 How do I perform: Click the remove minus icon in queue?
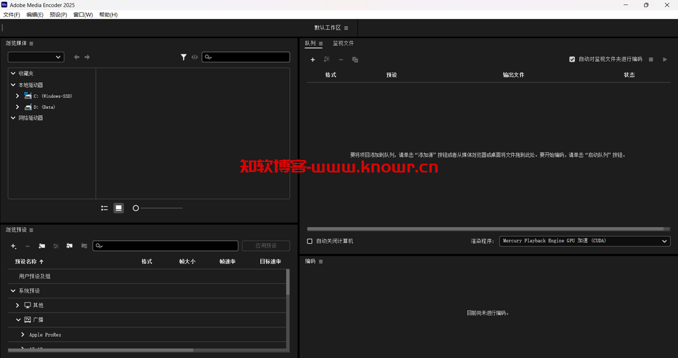341,60
